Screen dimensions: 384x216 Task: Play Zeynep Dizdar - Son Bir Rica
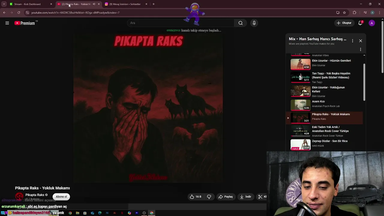326,144
